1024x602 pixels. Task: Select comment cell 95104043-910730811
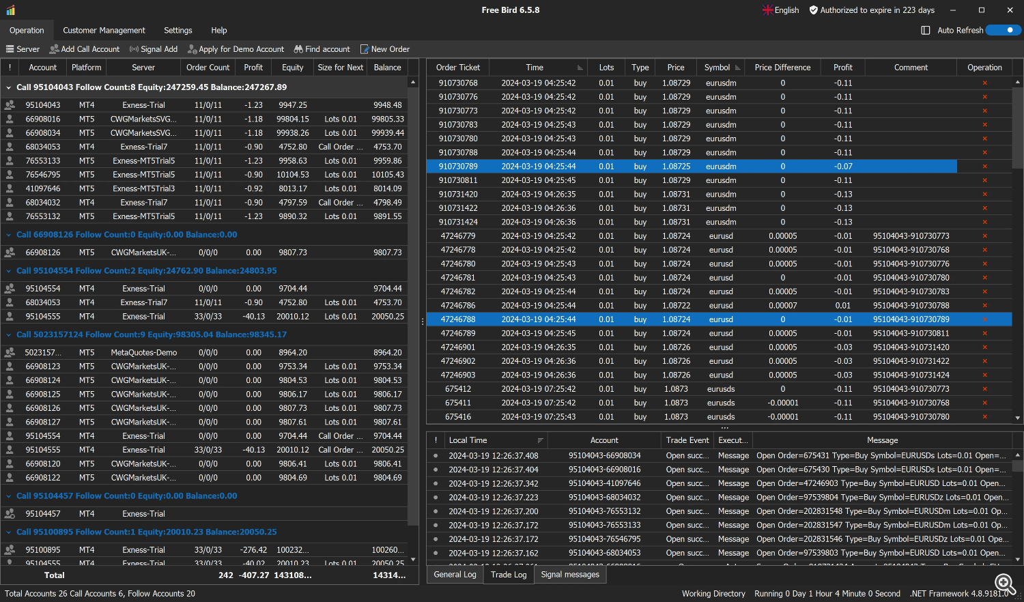911,334
